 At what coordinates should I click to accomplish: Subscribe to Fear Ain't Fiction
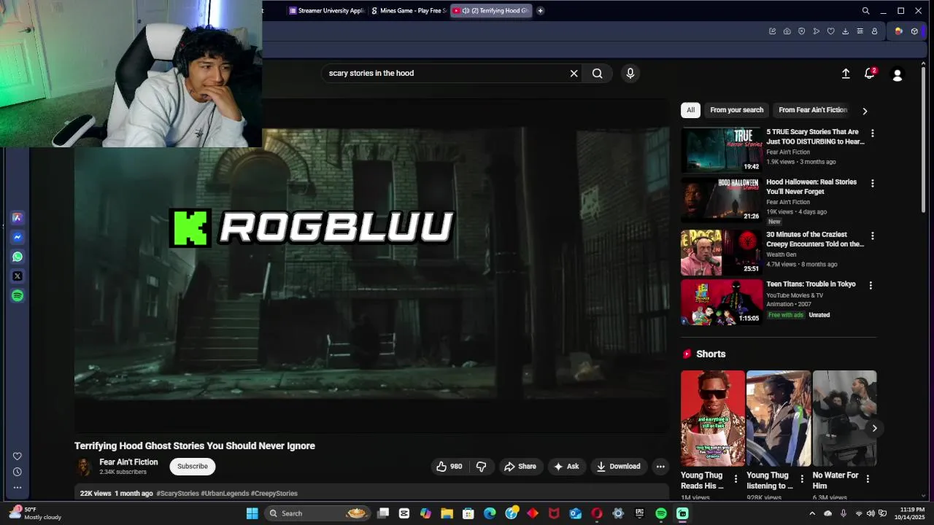pyautogui.click(x=193, y=467)
